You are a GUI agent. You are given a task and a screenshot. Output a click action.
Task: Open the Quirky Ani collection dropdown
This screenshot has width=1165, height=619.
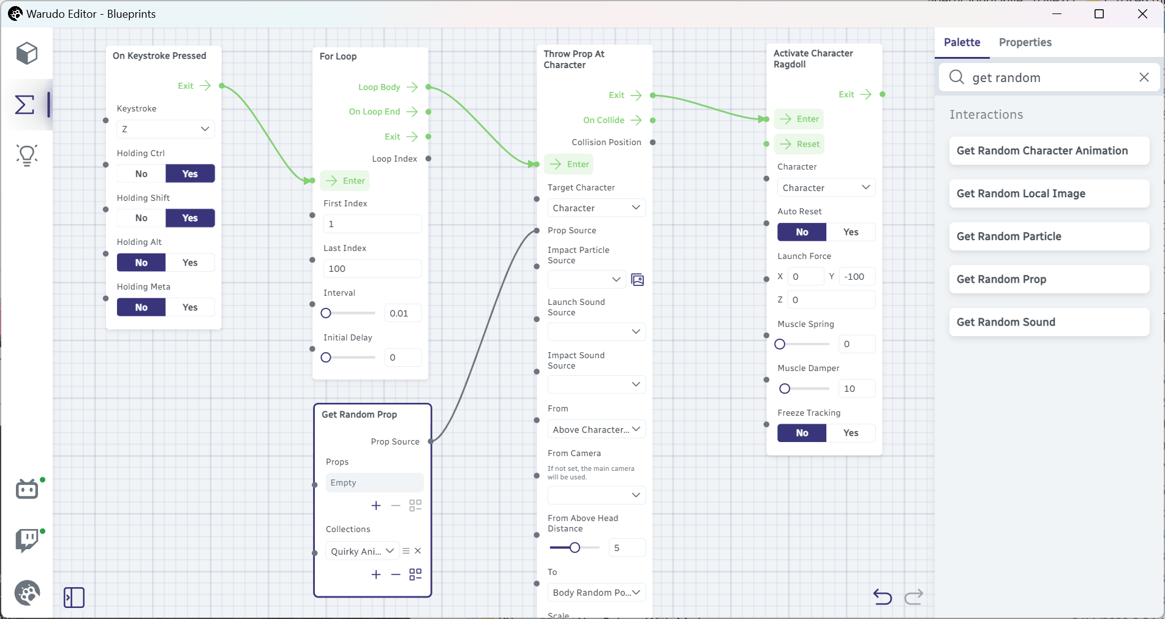[x=363, y=551]
